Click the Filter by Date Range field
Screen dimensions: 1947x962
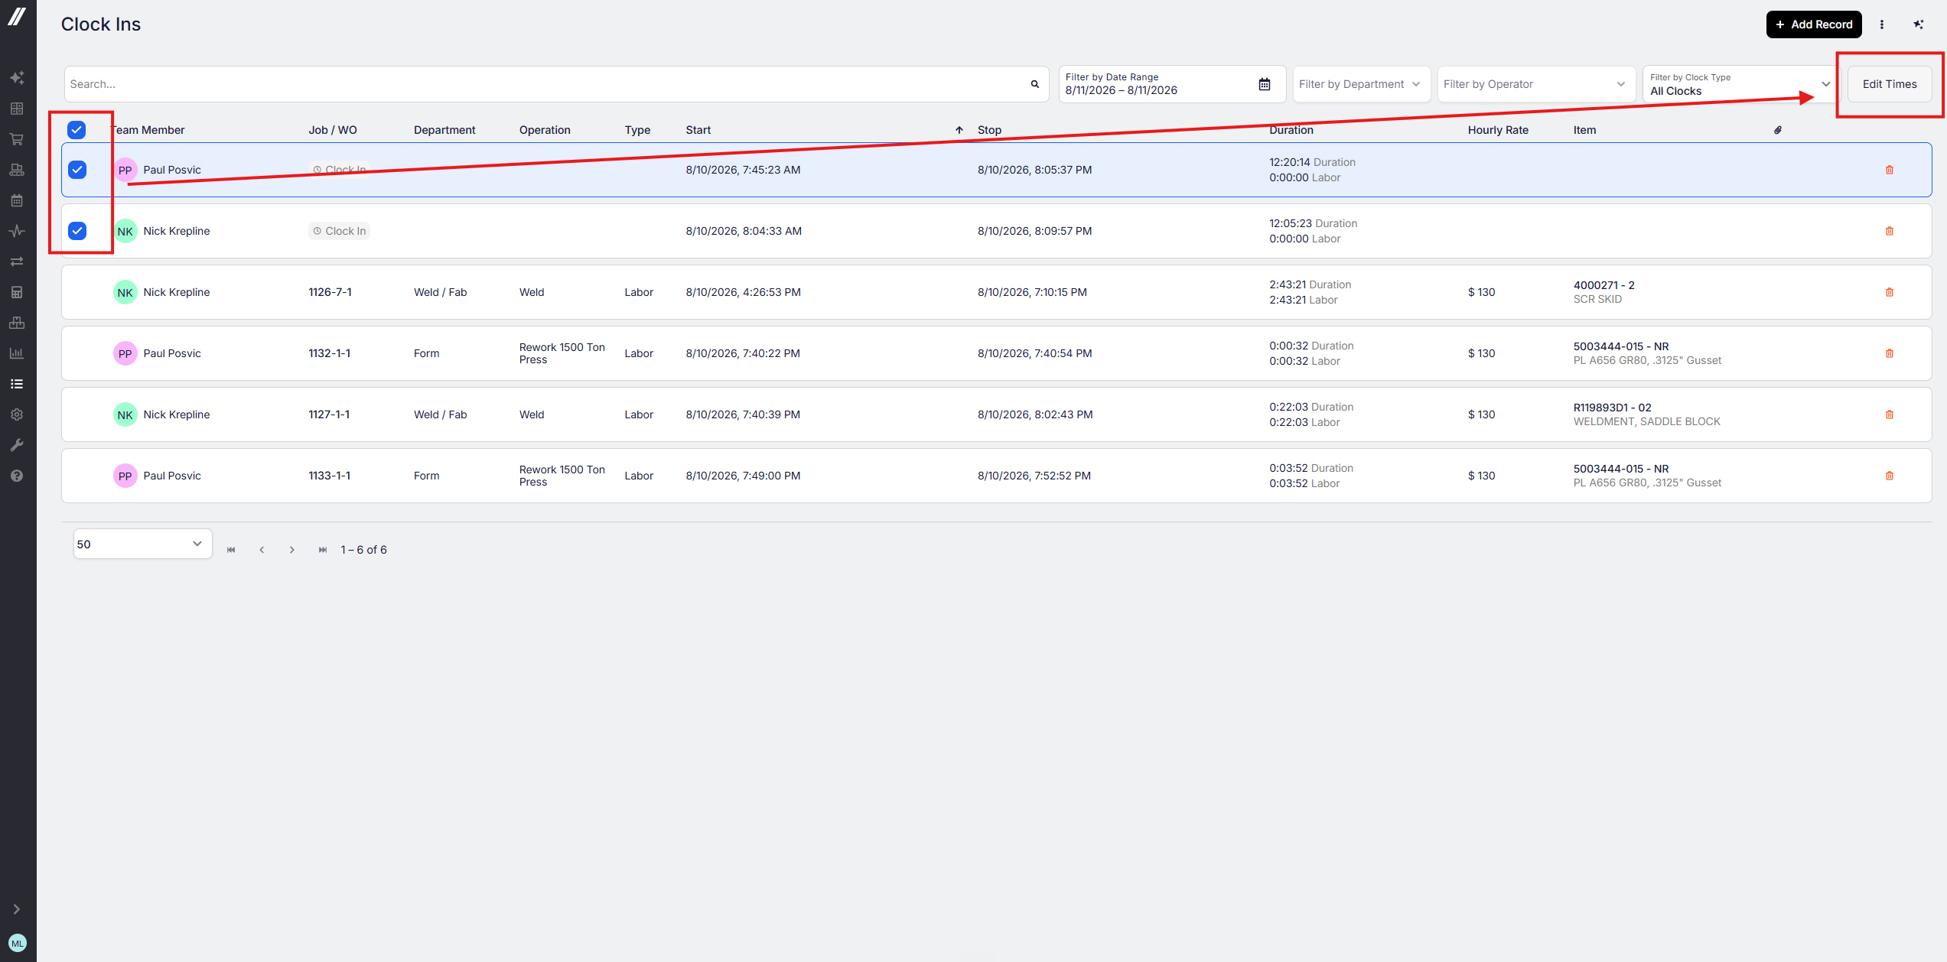point(1172,84)
